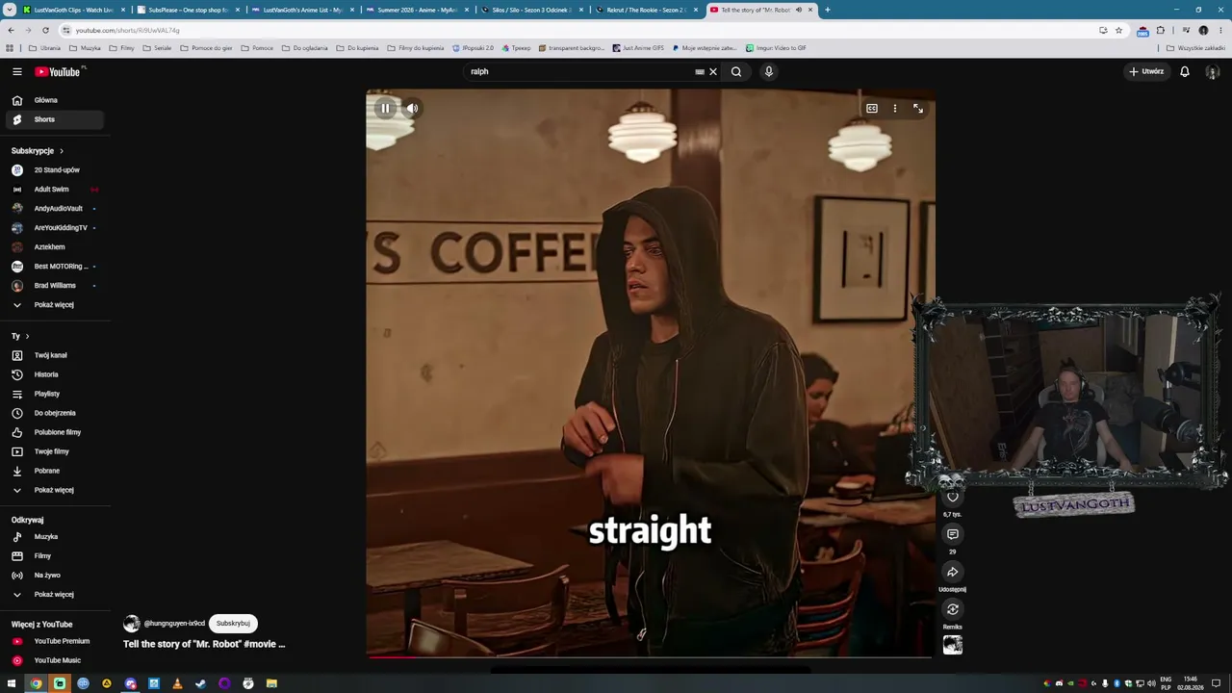This screenshot has width=1232, height=693.
Task: Reload the page in Chrome
Action: pos(45,30)
